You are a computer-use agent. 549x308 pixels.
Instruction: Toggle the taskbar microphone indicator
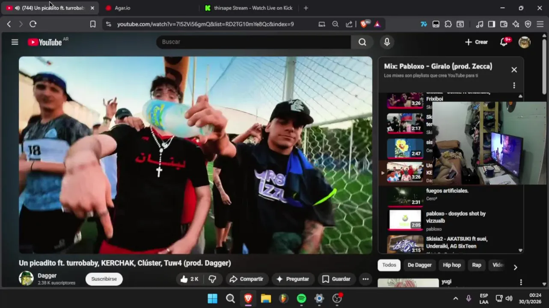pos(468,299)
